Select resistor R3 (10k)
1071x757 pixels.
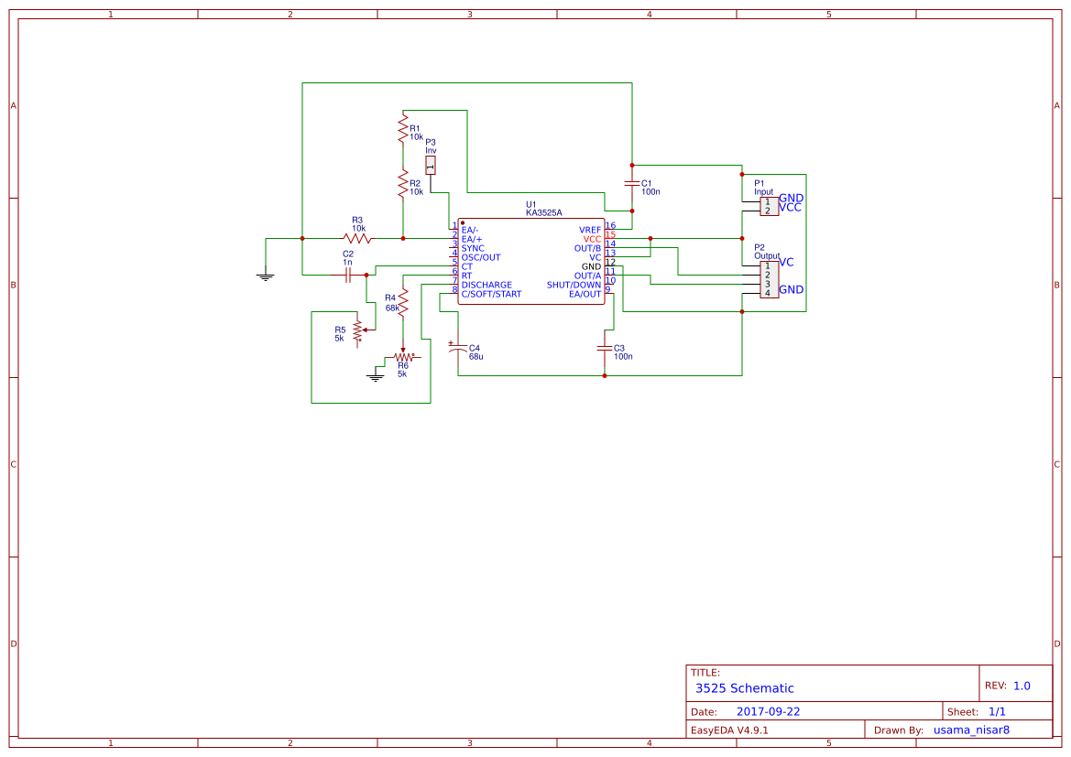(x=357, y=237)
